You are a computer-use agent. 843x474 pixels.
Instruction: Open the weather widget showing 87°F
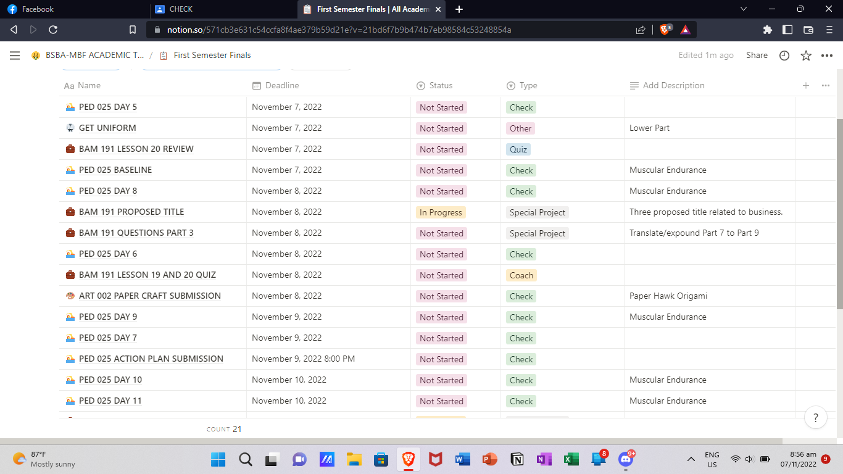pyautogui.click(x=44, y=459)
